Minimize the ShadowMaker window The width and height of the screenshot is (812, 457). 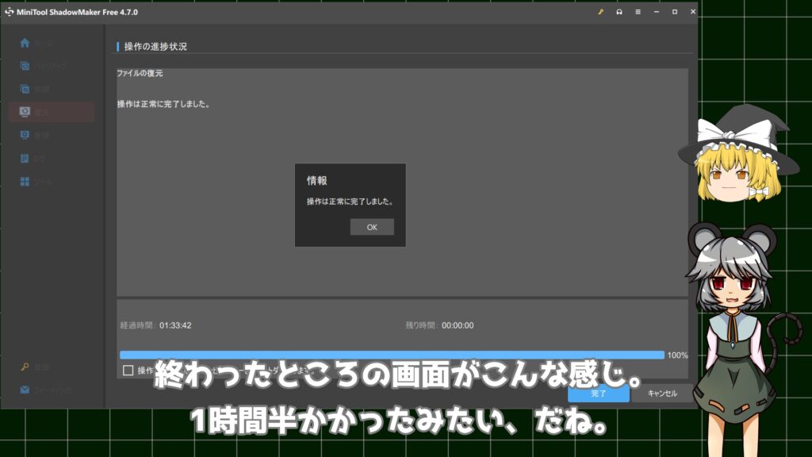pos(657,12)
